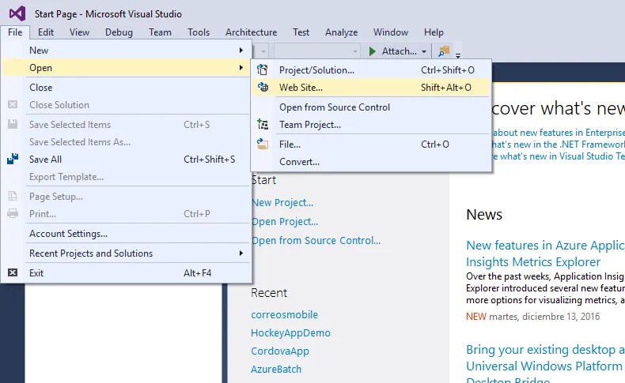Click the Open Project... start link
Image resolution: width=625 pixels, height=383 pixels.
285,222
